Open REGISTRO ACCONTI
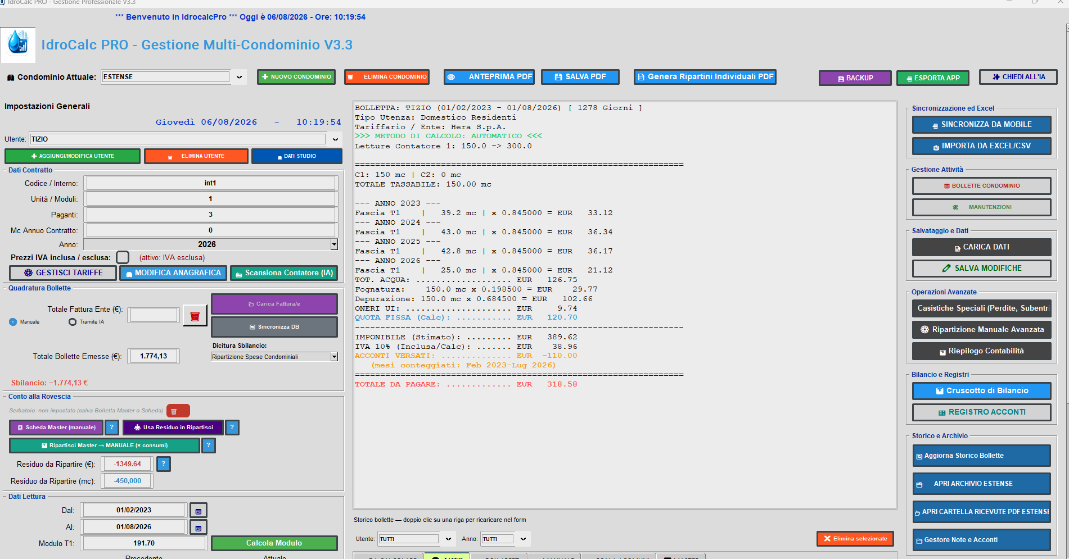This screenshot has width=1069, height=559. point(981,412)
